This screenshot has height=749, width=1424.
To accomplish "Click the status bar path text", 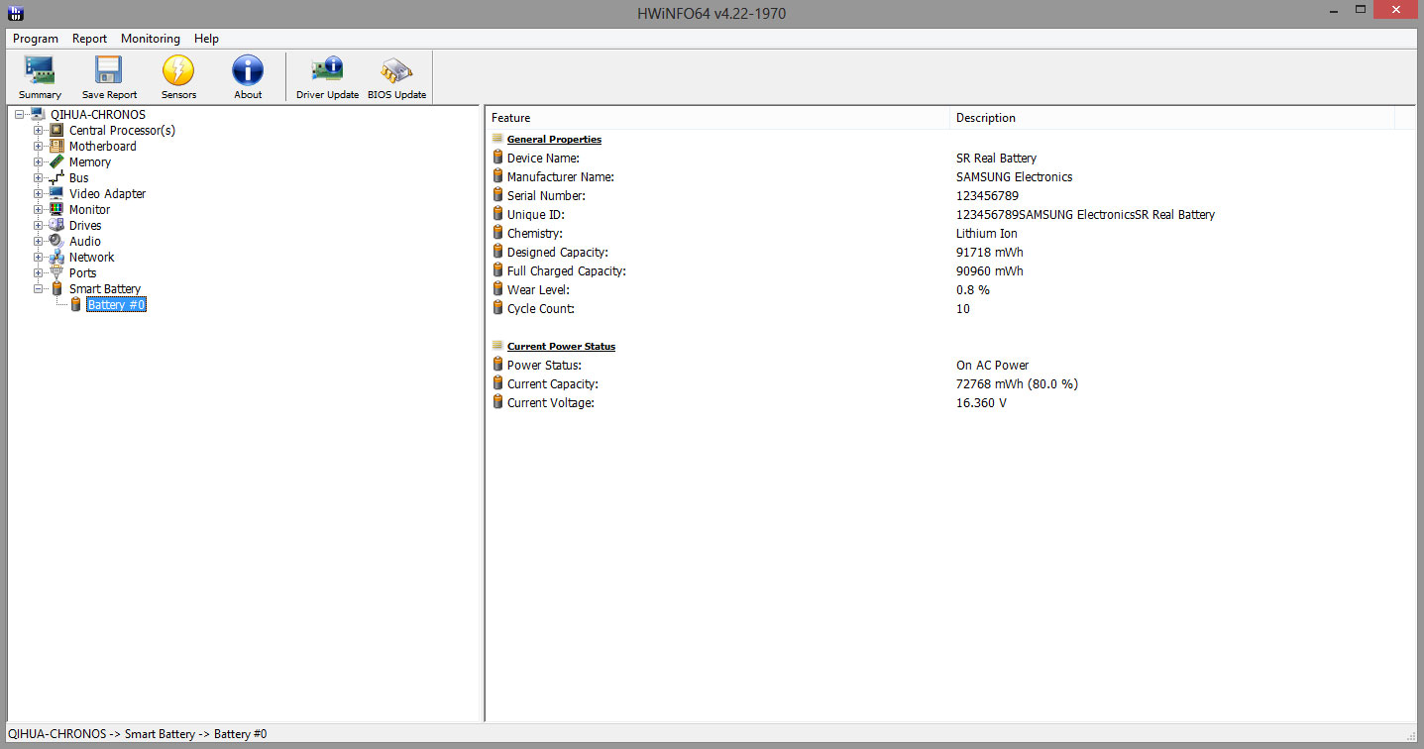I will point(138,734).
